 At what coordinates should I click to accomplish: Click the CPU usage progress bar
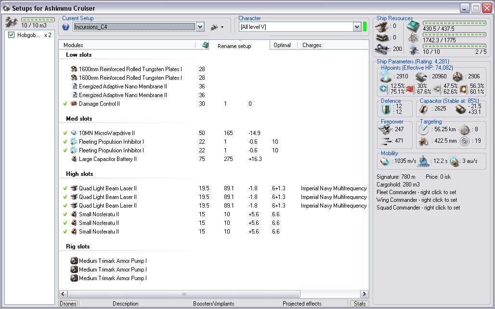[455, 23]
